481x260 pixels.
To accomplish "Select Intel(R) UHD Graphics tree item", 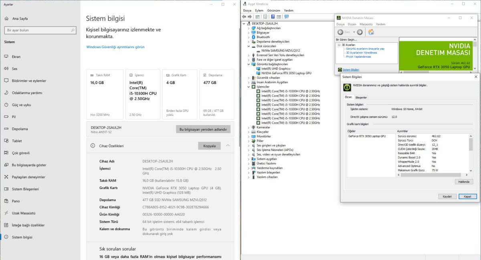I will tap(276, 69).
